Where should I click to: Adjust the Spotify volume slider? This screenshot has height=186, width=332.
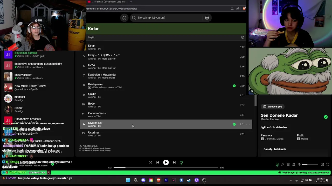tap(310, 164)
